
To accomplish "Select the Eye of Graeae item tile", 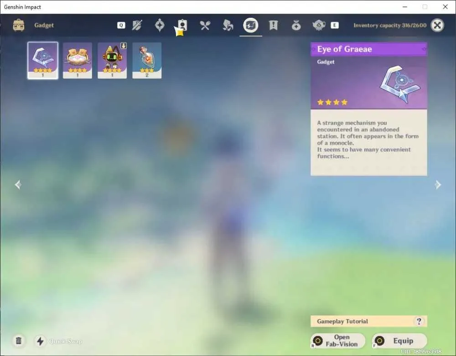I will [x=43, y=61].
